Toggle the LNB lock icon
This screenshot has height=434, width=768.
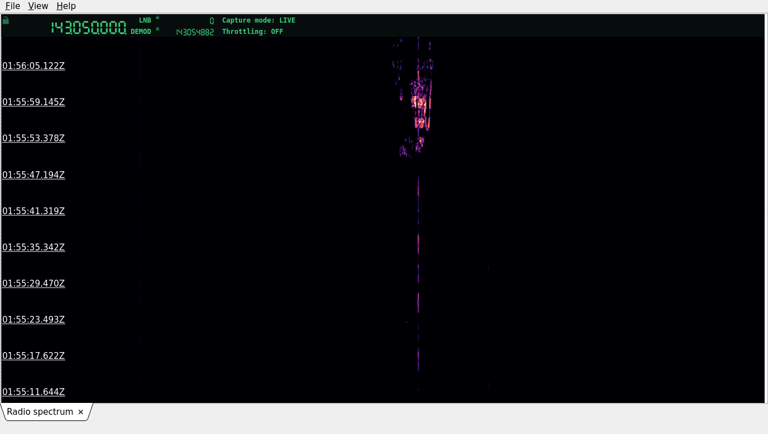click(158, 18)
